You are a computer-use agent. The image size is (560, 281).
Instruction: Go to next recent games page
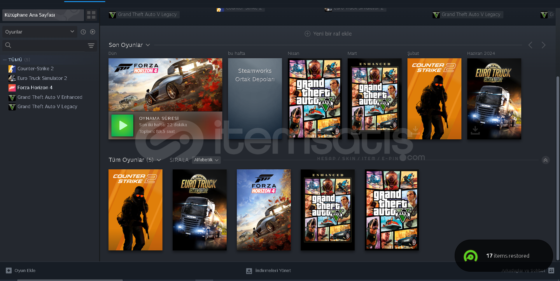pos(543,45)
